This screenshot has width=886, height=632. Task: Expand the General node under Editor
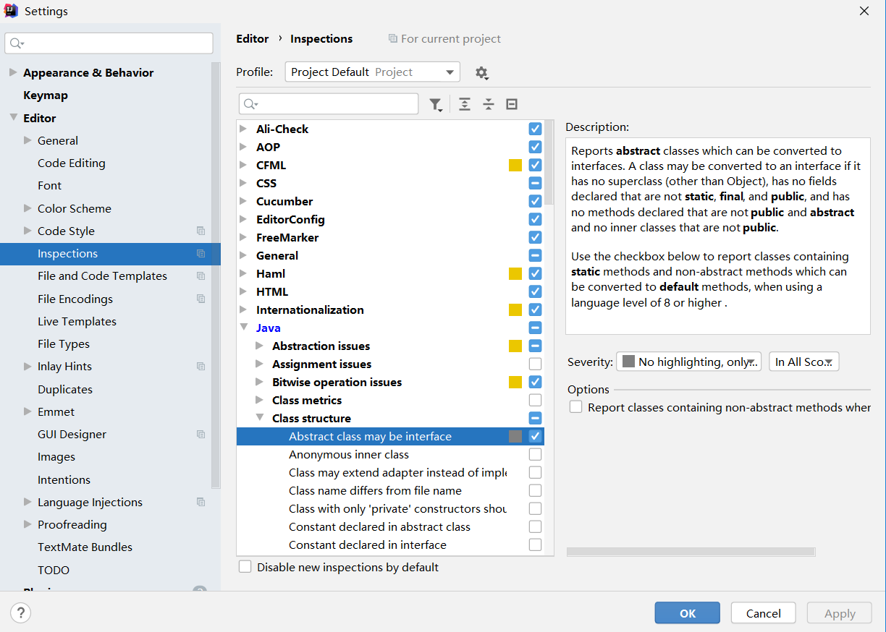click(x=28, y=140)
